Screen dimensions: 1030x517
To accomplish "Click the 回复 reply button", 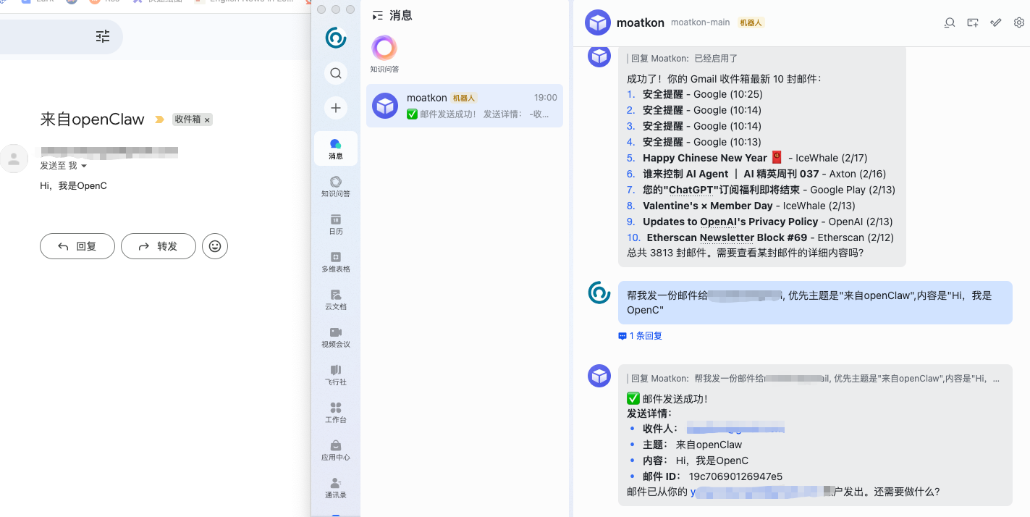I will (x=77, y=246).
